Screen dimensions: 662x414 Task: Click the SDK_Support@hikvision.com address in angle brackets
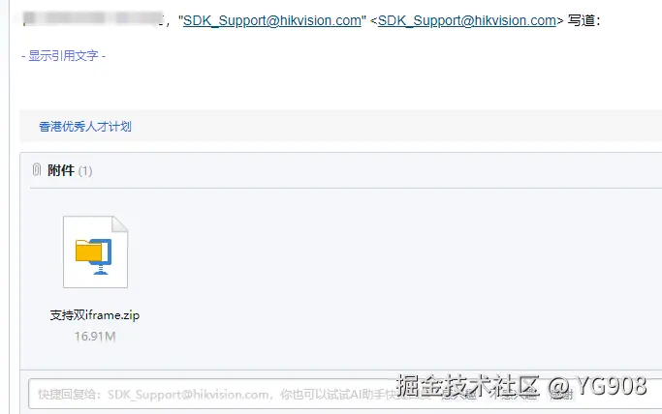(x=467, y=20)
